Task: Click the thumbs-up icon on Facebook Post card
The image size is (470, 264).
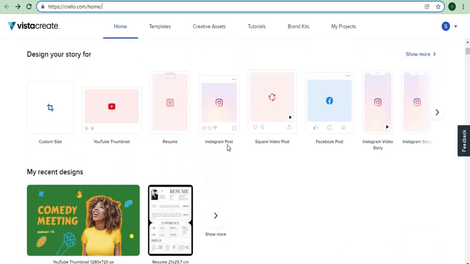Action: (315, 128)
